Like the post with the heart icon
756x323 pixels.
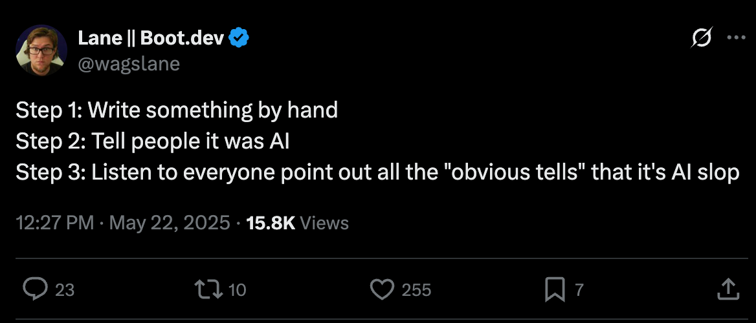[x=382, y=289]
